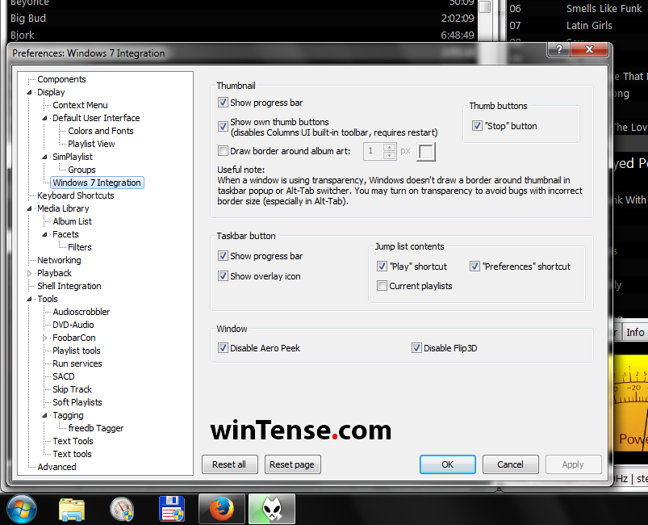The image size is (648, 525).
Task: Enable Draw border around album art
Action: coord(223,150)
